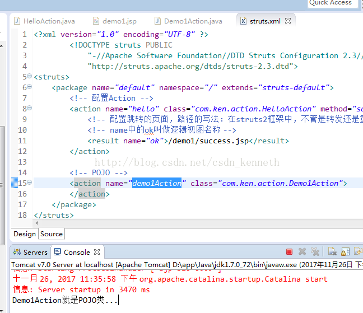Switch to the Source view tab

52,234
